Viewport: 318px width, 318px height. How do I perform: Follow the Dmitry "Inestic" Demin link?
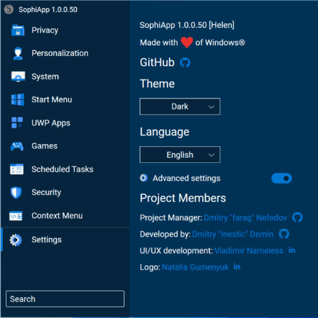[x=233, y=234]
